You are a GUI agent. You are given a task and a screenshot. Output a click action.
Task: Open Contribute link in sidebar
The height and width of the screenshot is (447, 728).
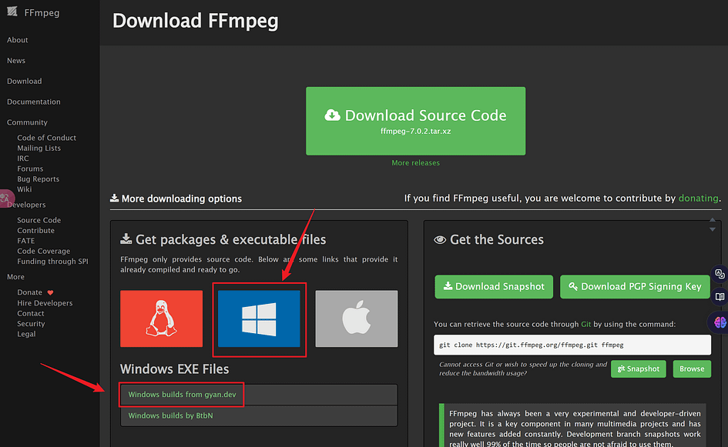click(35, 231)
